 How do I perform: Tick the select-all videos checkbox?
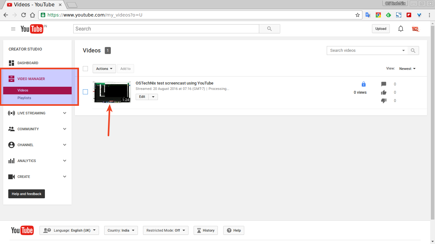click(85, 69)
